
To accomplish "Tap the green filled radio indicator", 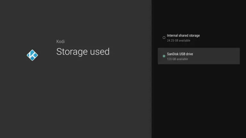I will (x=164, y=56).
